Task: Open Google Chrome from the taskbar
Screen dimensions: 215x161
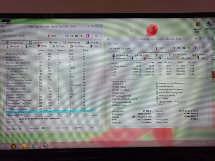Action: (x=35, y=146)
